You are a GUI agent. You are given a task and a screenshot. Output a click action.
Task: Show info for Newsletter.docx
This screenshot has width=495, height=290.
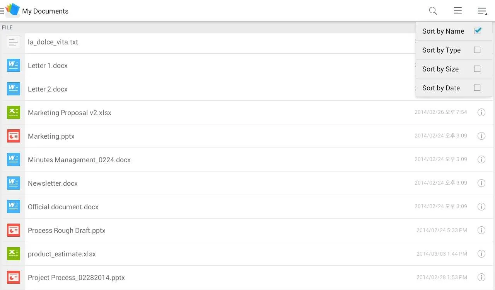(x=481, y=183)
